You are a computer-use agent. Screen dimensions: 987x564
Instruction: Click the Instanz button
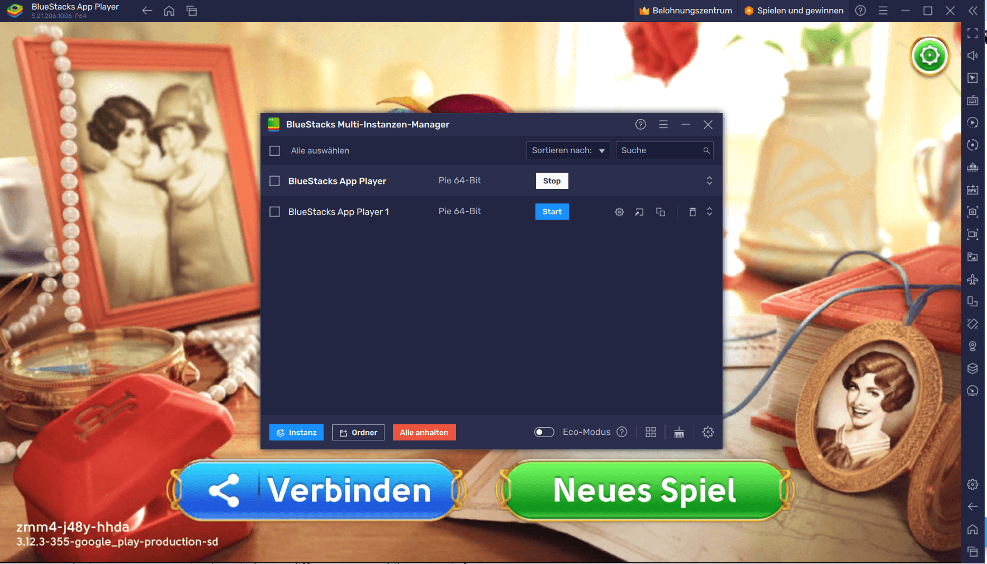pyautogui.click(x=296, y=432)
